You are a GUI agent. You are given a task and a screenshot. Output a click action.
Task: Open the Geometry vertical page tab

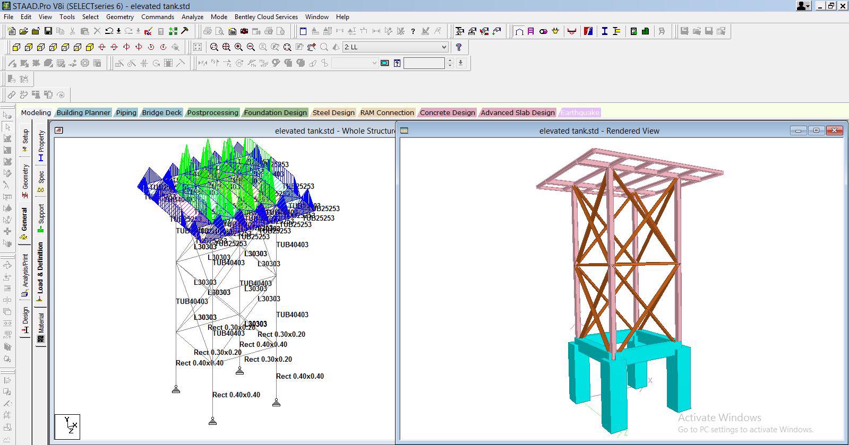25,181
